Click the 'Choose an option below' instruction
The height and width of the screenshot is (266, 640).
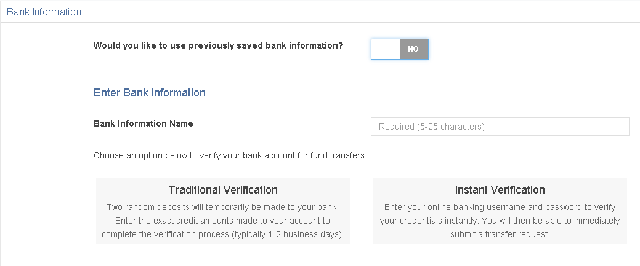tap(230, 155)
